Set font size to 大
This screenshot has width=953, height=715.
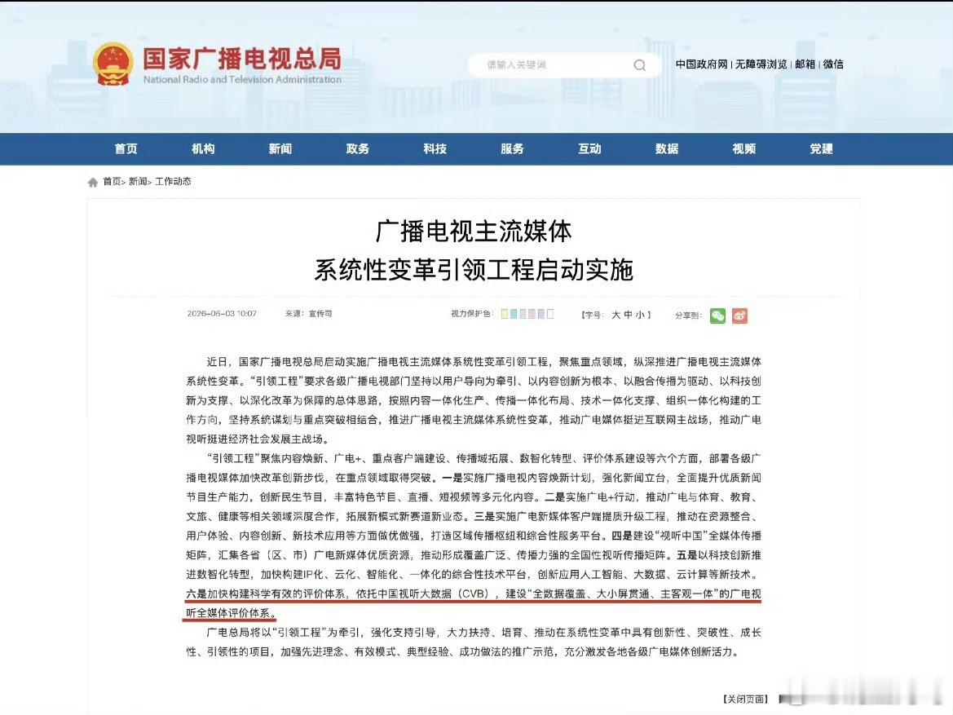(616, 315)
